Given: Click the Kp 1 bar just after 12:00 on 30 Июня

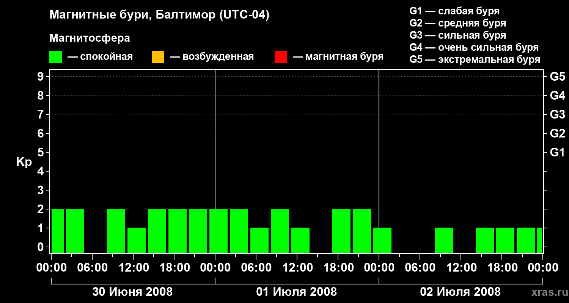Looking at the screenshot, I should pos(137,240).
